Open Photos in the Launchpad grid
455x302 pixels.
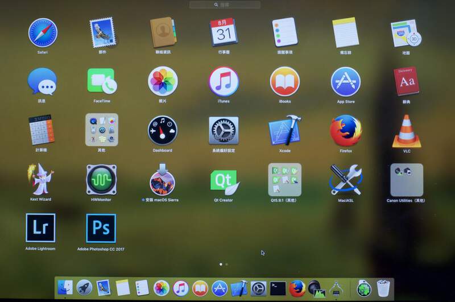pyautogui.click(x=163, y=81)
